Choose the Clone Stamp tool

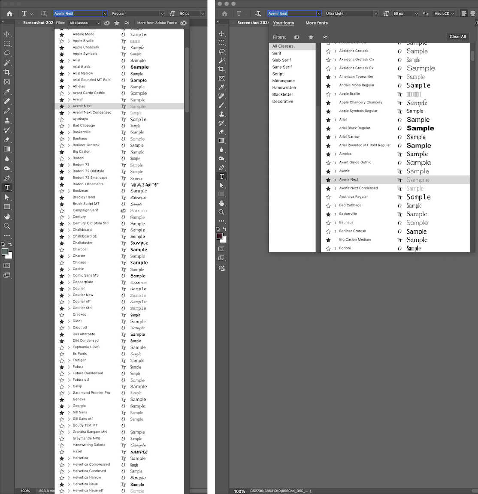(7, 120)
